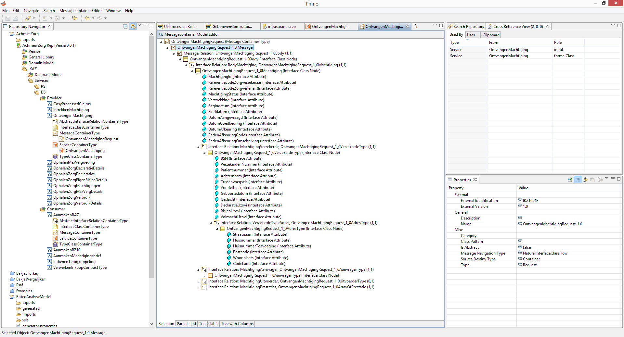Expand the MachtigingUitvoerder interface relation
The image size is (624, 337).
coord(198,281)
